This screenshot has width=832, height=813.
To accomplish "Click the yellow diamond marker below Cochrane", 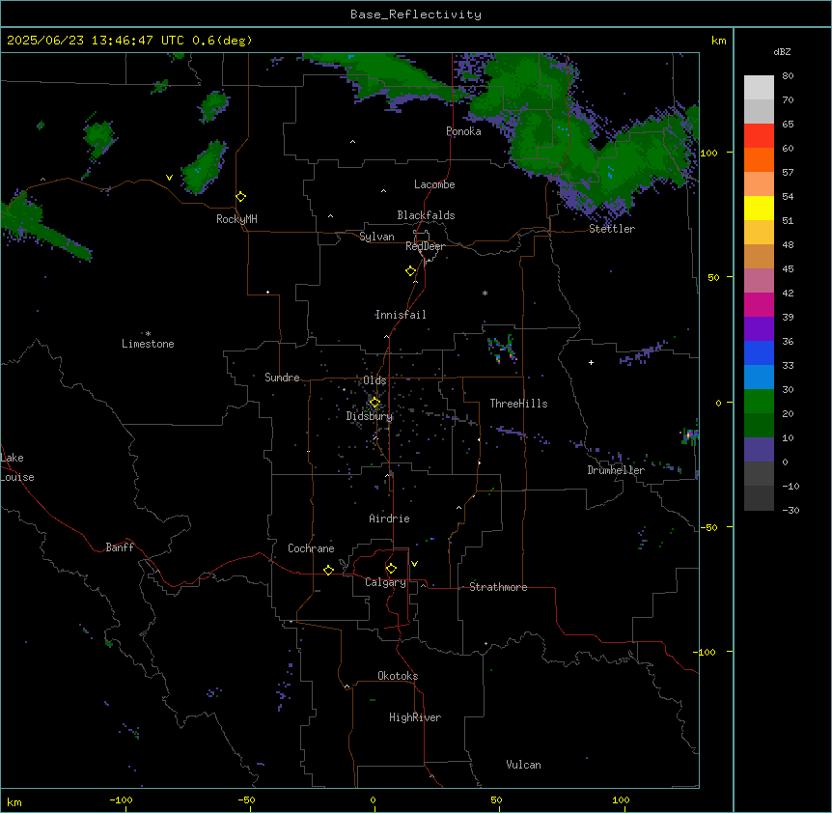I will point(328,570).
